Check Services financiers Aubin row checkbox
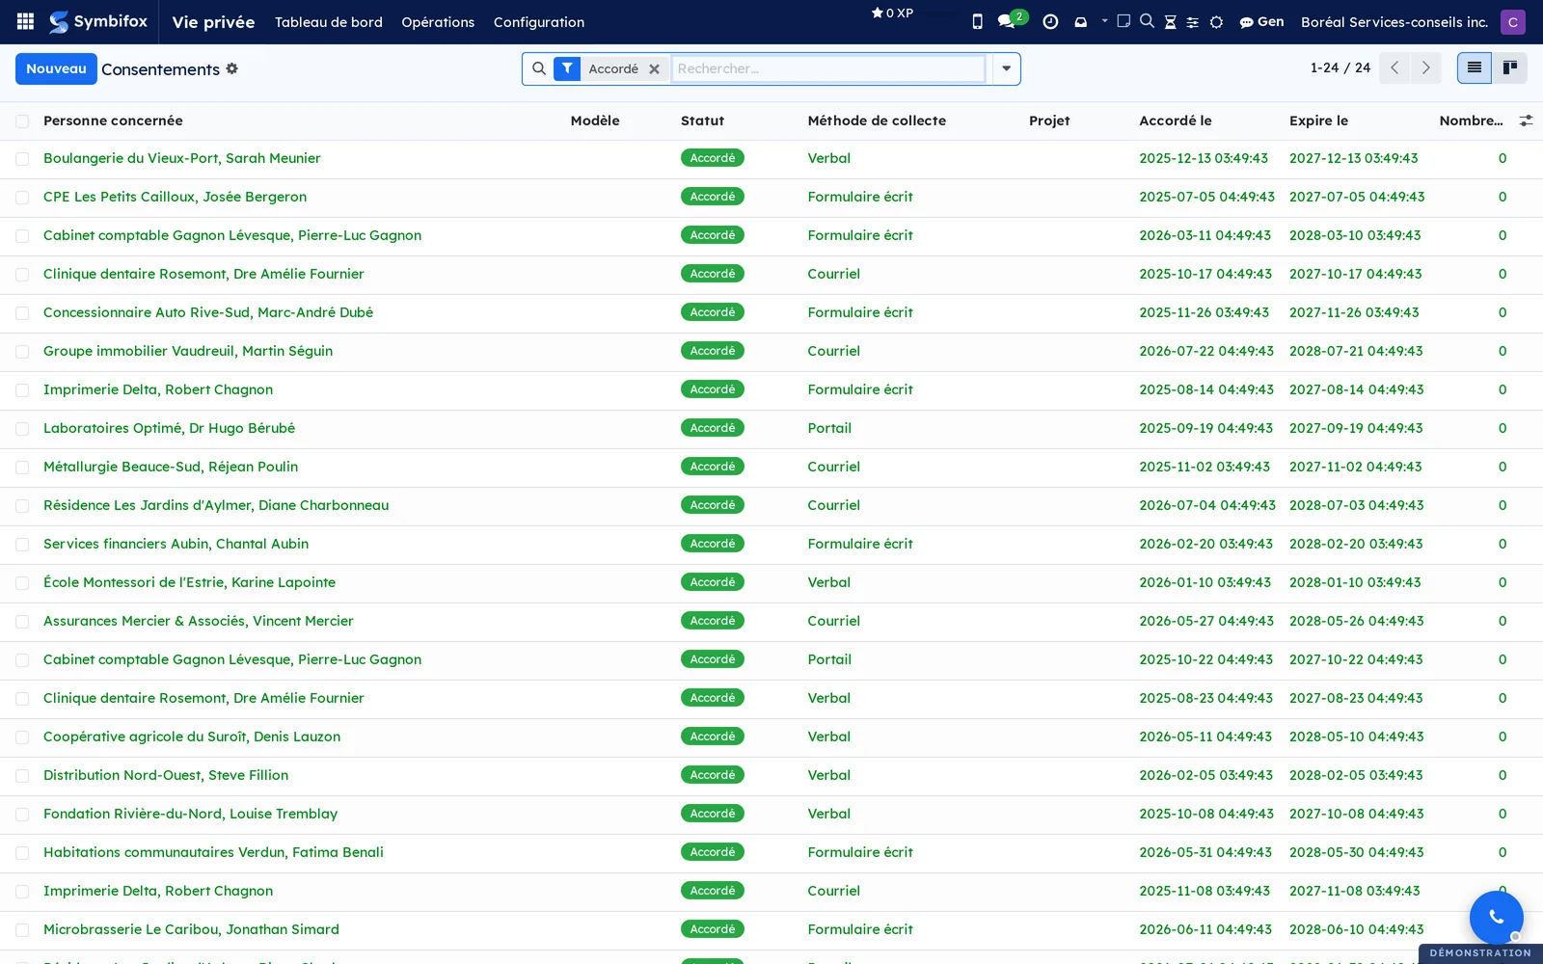Image resolution: width=1543 pixels, height=964 pixels. pos(22,545)
